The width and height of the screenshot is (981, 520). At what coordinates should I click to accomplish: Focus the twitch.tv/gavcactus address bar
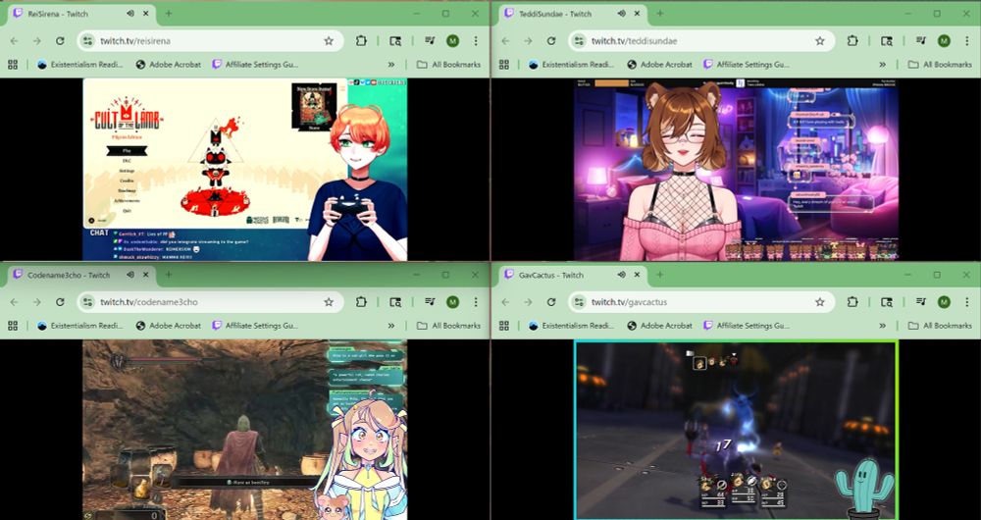700,301
